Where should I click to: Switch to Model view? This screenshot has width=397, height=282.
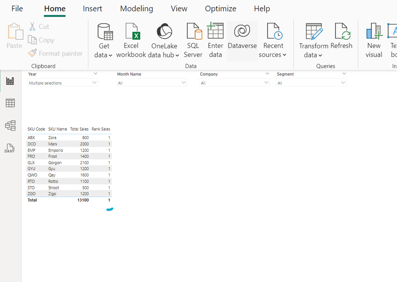coord(10,125)
